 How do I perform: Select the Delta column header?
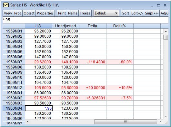pyautogui.click(x=93, y=26)
